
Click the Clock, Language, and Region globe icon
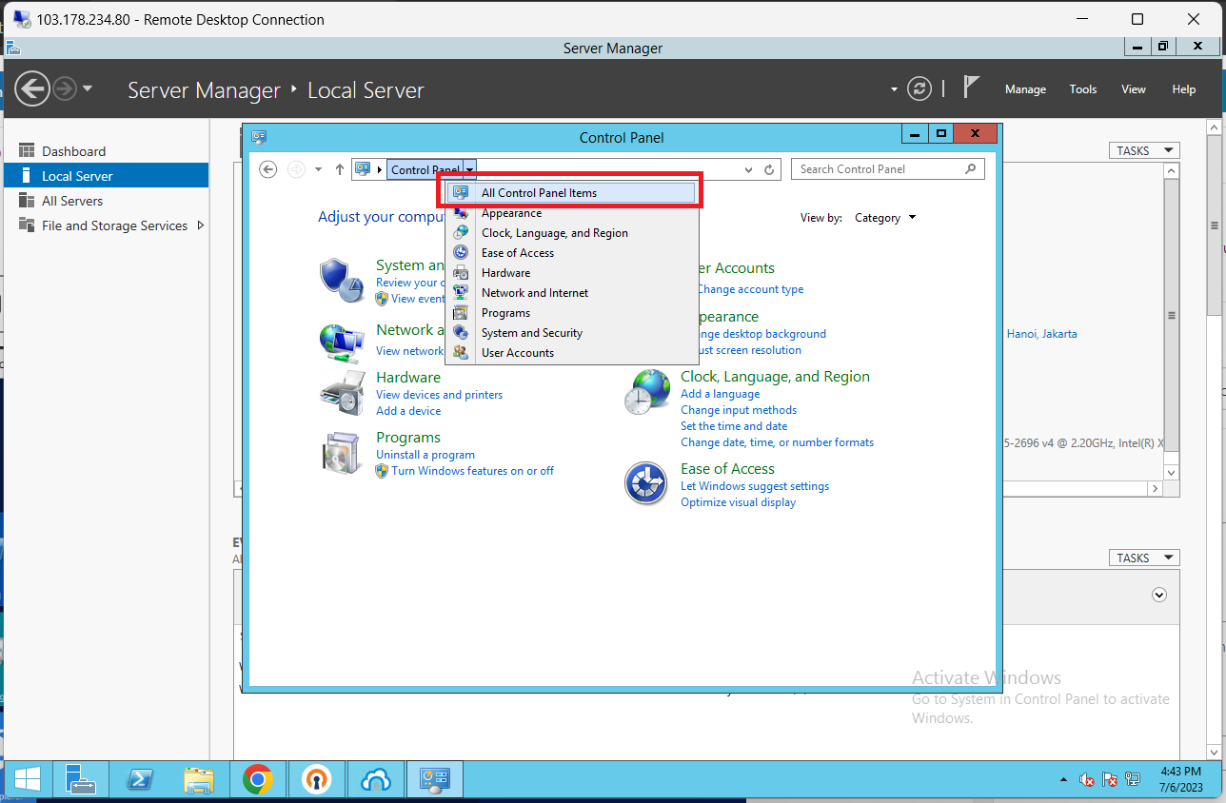647,392
